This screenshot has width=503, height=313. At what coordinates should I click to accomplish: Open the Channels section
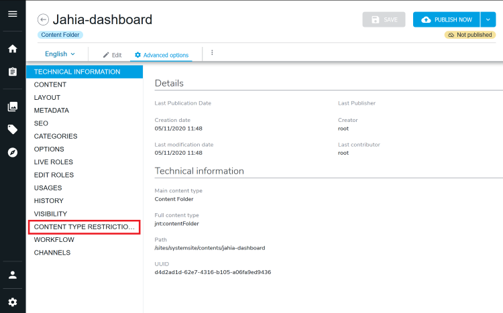coord(85,253)
